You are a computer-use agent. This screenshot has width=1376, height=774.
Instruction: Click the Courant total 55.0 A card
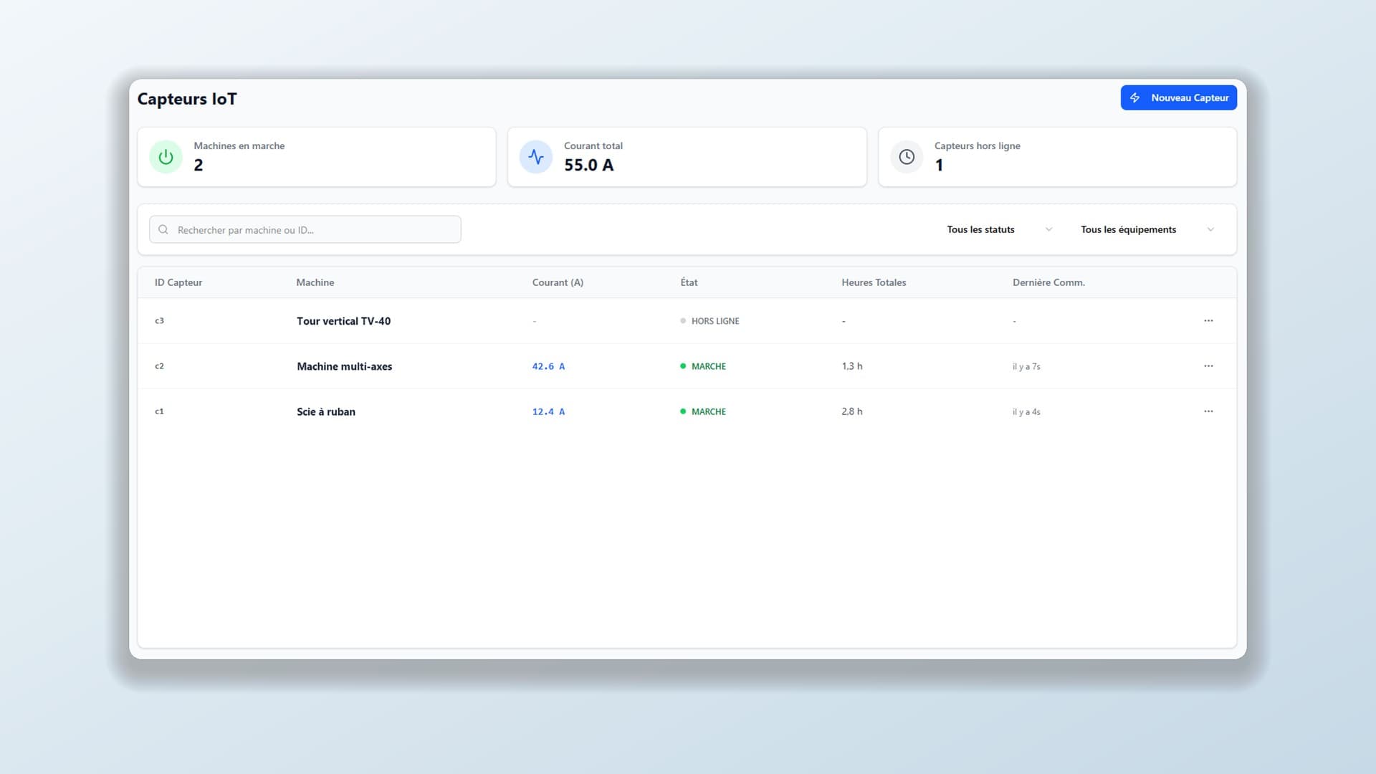(x=687, y=157)
